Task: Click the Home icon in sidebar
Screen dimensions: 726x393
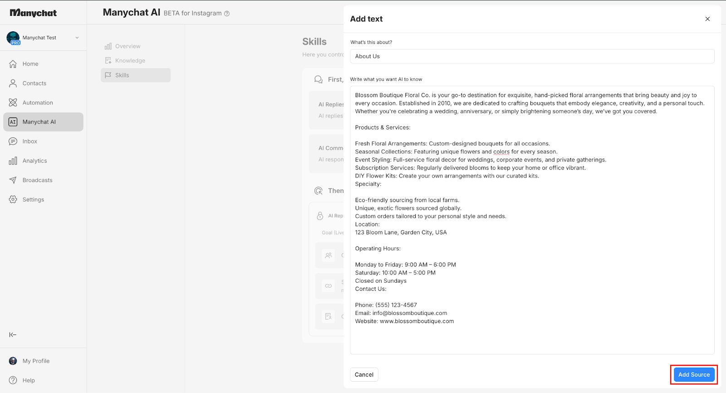Action: [x=13, y=64]
